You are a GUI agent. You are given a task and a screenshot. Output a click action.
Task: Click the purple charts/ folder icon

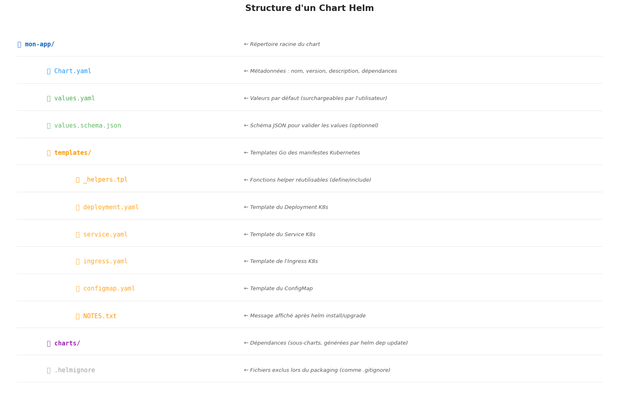pyautogui.click(x=49, y=344)
